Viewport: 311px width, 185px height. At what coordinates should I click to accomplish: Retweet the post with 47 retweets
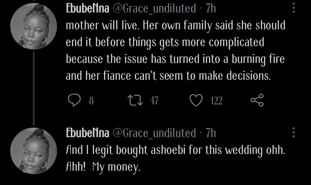pyautogui.click(x=135, y=100)
